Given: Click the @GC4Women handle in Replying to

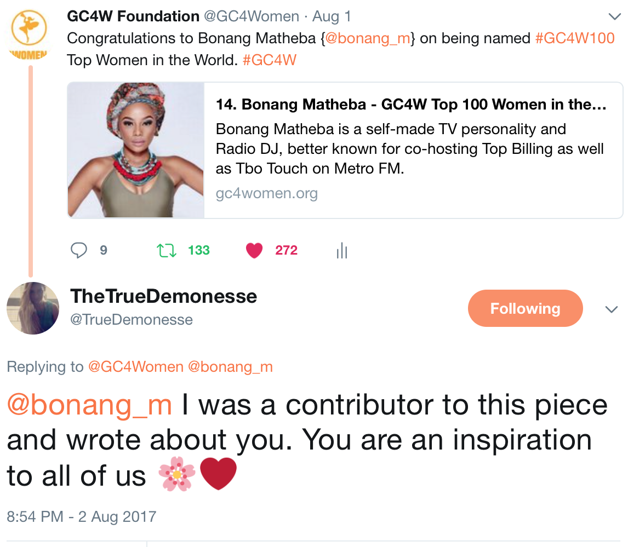Looking at the screenshot, I should click(x=136, y=367).
